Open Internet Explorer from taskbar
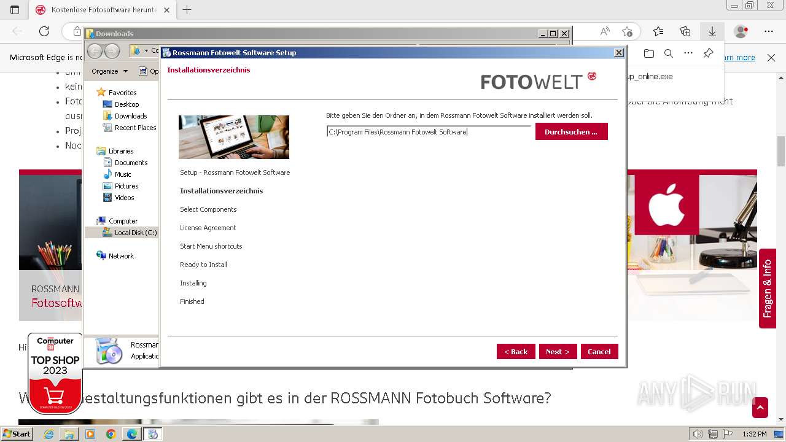Viewport: 786px width, 442px height. tap(49, 434)
